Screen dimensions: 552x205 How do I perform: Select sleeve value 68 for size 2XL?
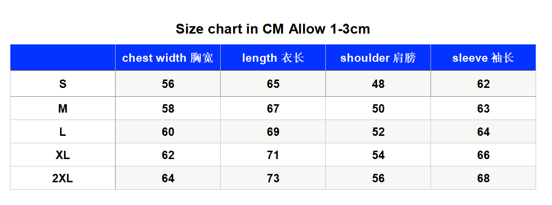pyautogui.click(x=484, y=178)
